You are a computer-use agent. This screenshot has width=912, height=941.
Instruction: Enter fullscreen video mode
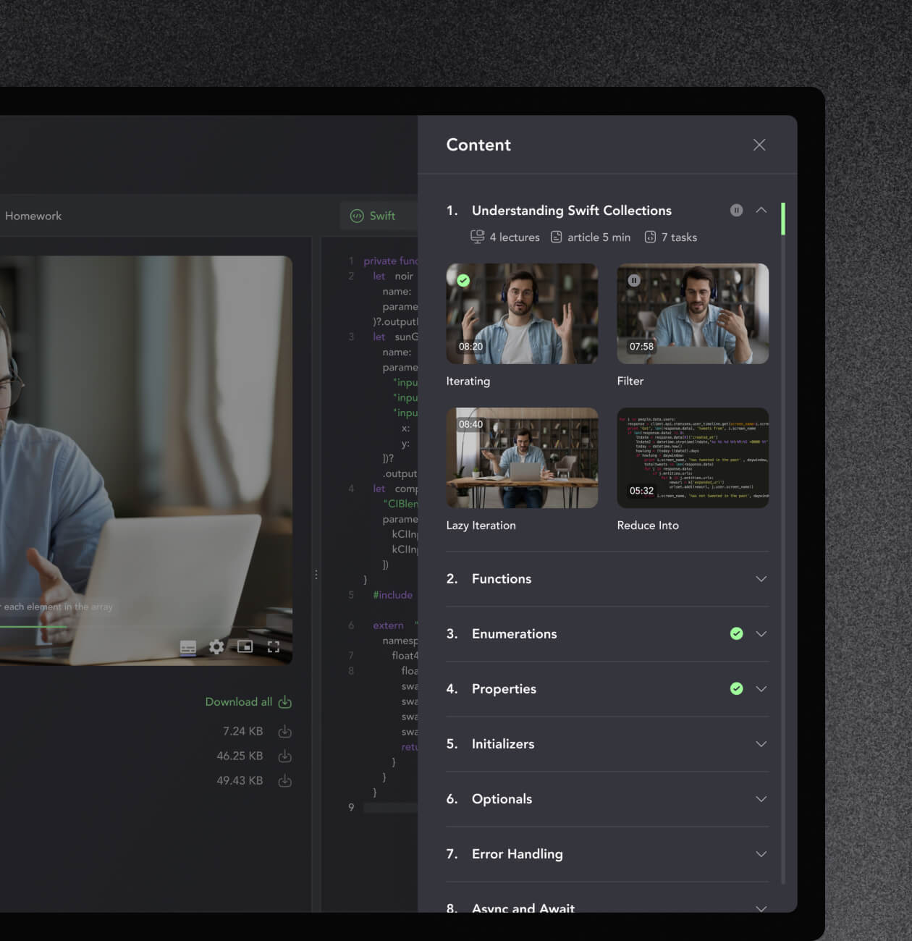pyautogui.click(x=274, y=647)
